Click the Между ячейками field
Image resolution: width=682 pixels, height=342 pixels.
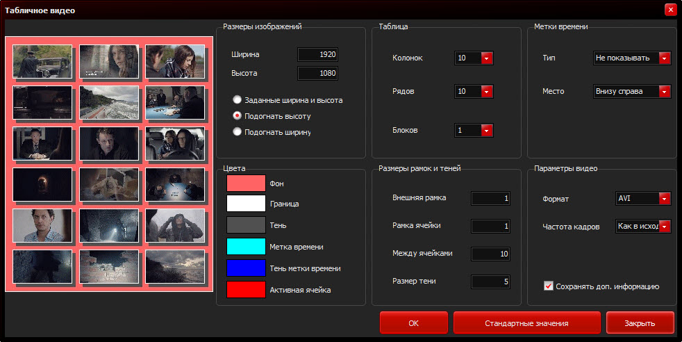[x=490, y=254]
